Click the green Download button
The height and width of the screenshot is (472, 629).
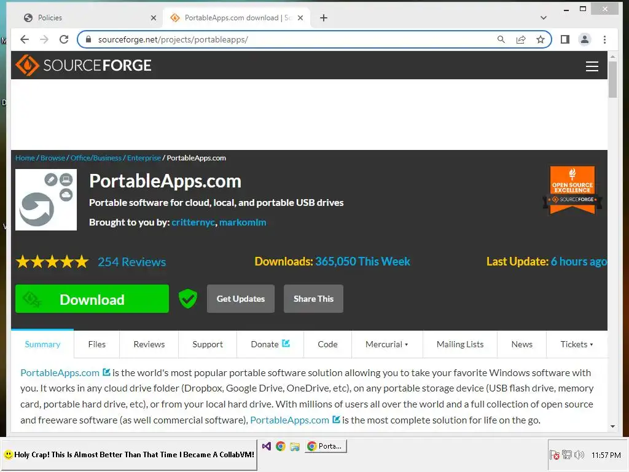coord(92,299)
